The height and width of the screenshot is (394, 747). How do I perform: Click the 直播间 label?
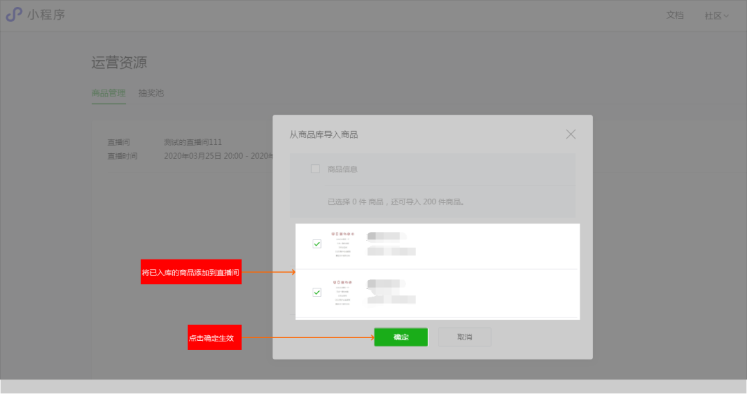coord(119,142)
